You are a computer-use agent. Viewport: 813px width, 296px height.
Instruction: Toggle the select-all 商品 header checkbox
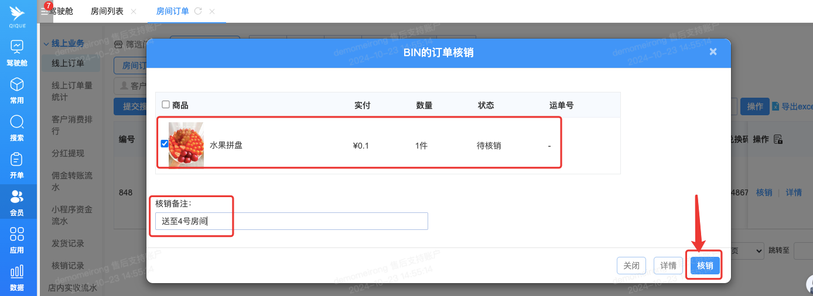coord(166,105)
